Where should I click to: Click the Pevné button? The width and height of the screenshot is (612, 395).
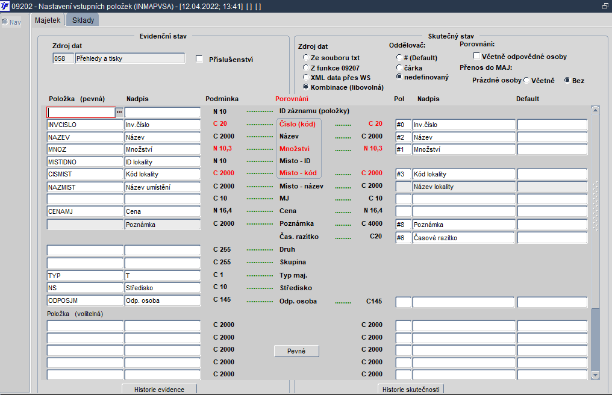pos(296,351)
